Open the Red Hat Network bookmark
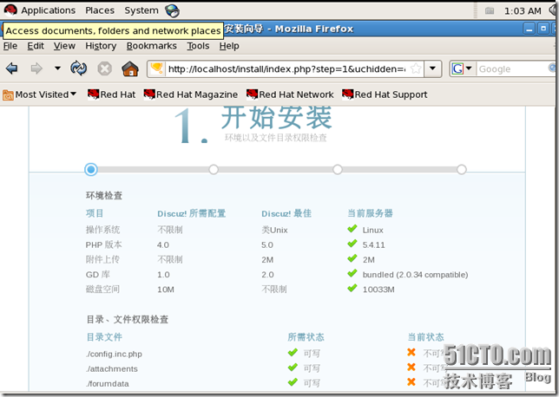This screenshot has width=559, height=397. click(x=290, y=94)
